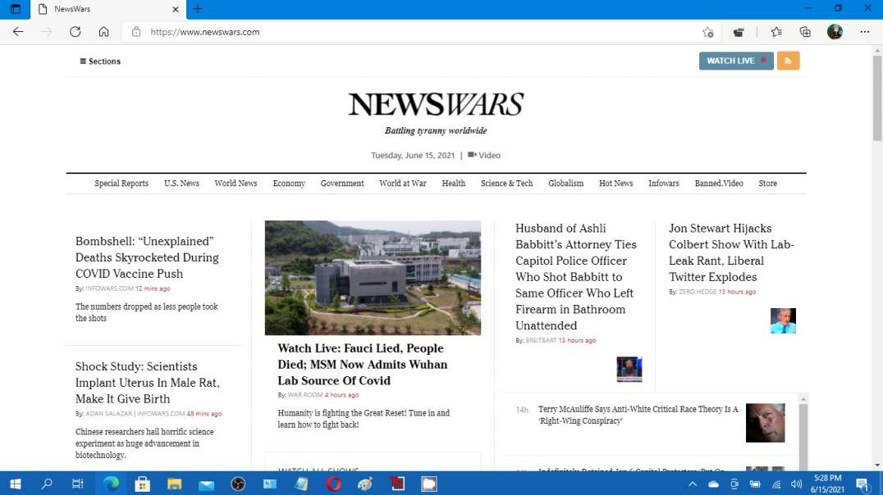The height and width of the screenshot is (495, 883).
Task: Open browser home page
Action: point(103,32)
